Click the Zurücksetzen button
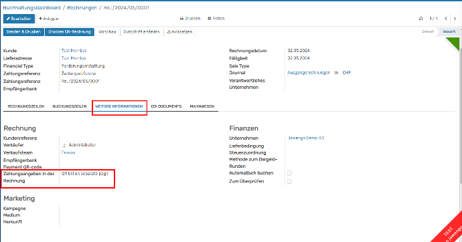The width and height of the screenshot is (462, 242). [179, 32]
